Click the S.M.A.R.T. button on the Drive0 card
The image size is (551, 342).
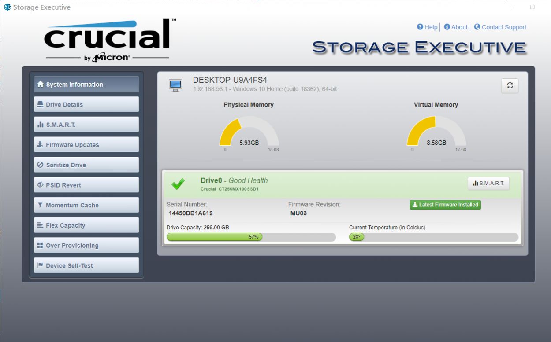coord(488,183)
